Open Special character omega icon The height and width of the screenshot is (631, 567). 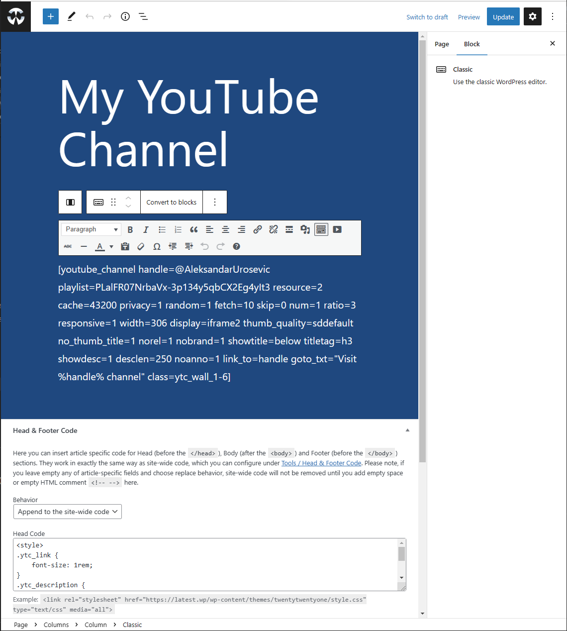click(x=157, y=246)
